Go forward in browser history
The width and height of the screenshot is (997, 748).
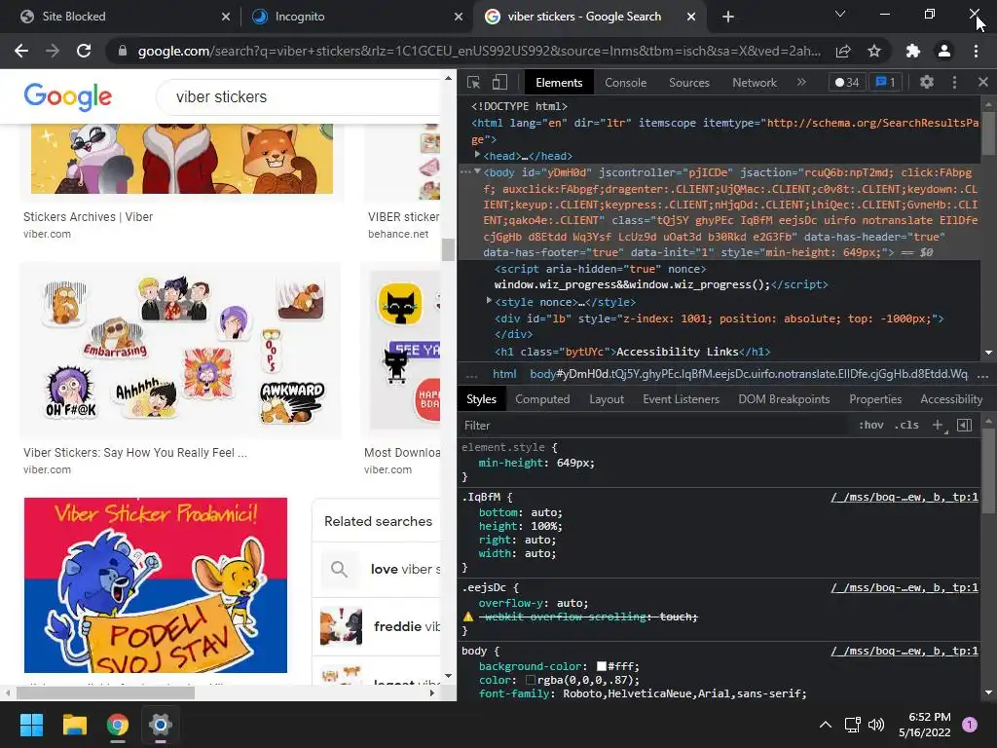point(53,51)
